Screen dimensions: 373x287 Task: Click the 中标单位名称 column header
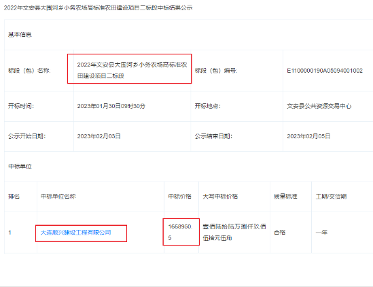click(58, 197)
